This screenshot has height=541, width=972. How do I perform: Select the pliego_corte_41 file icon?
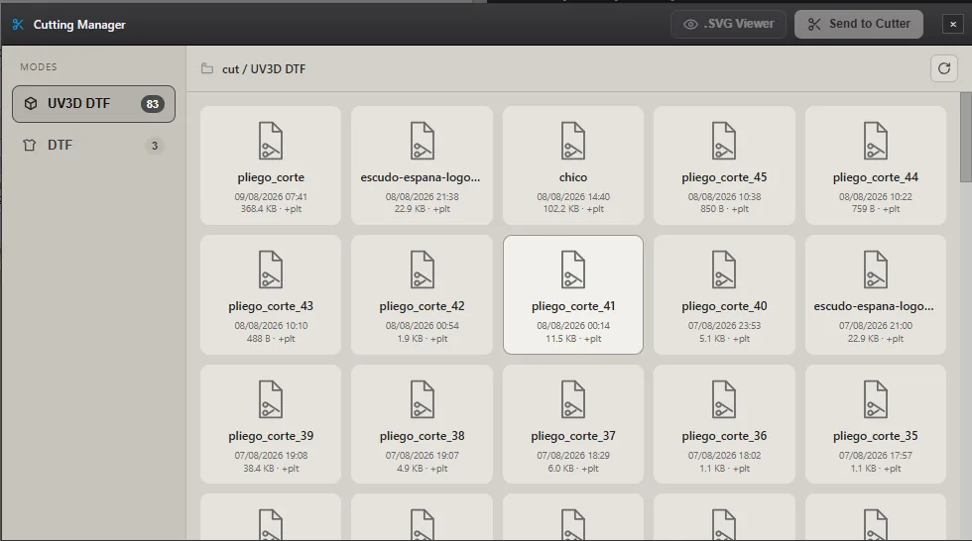[573, 270]
